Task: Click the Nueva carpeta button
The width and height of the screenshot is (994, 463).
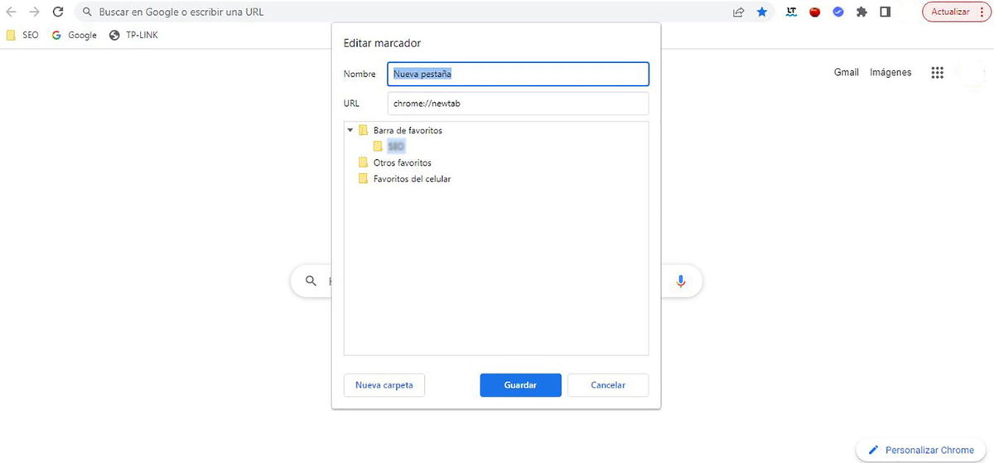Action: (x=384, y=385)
